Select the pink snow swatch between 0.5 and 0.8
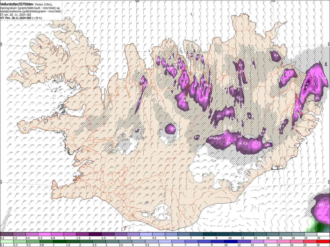The image size is (330, 247). [44, 234]
